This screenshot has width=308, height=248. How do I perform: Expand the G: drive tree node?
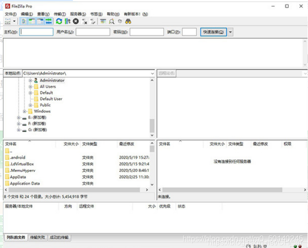(18, 130)
